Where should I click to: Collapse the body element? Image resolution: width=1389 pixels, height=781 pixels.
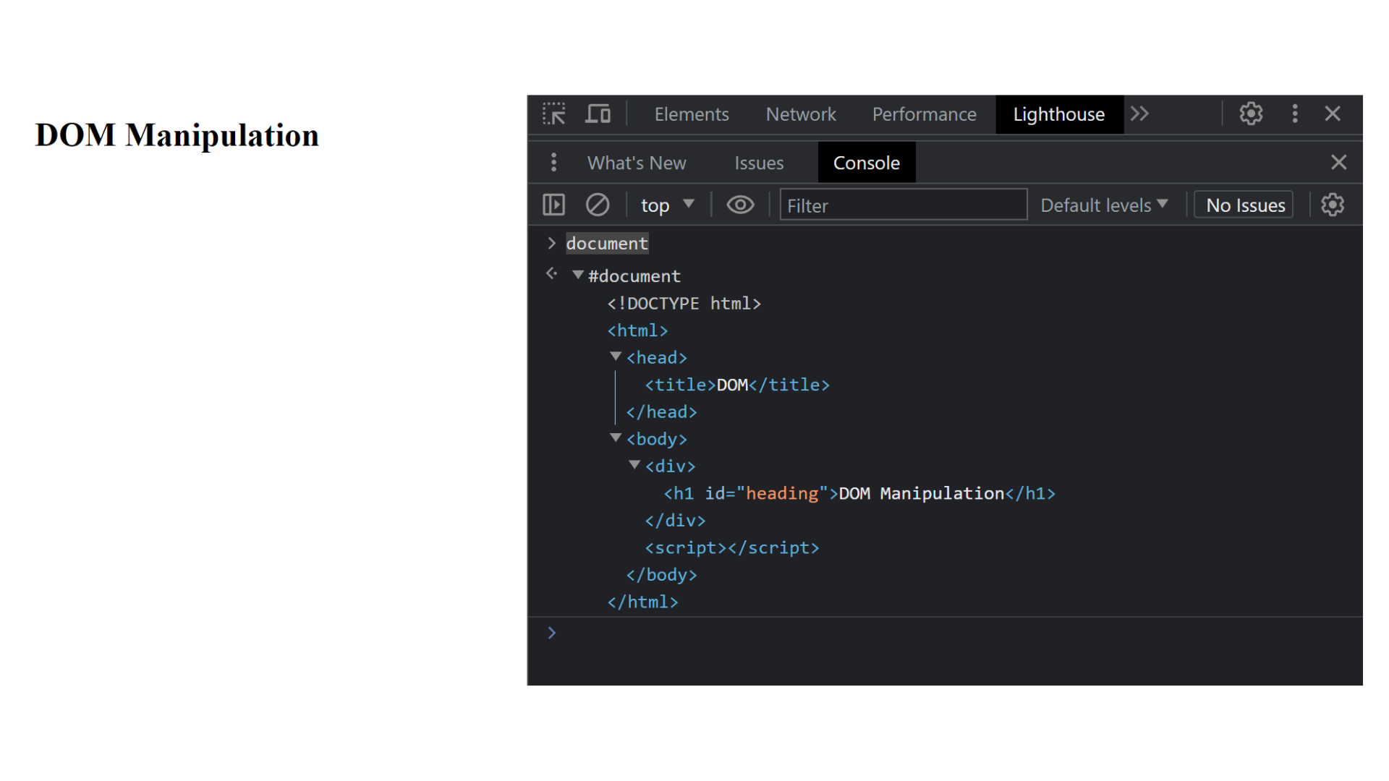[x=616, y=438]
